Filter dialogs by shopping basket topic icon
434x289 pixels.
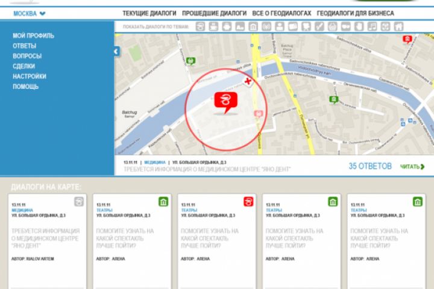click(x=332, y=26)
